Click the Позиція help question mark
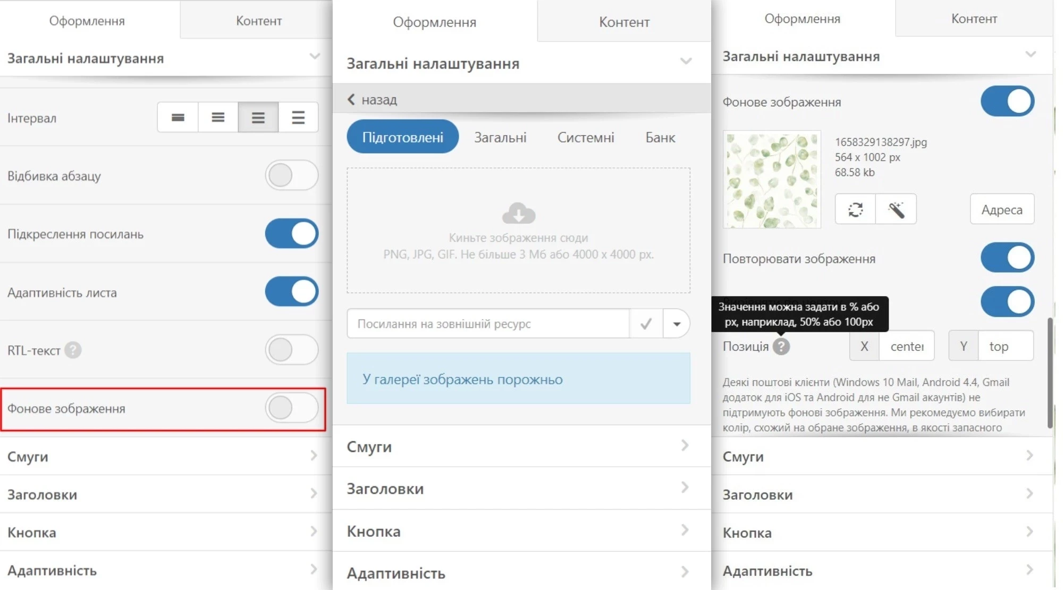 pos(781,347)
